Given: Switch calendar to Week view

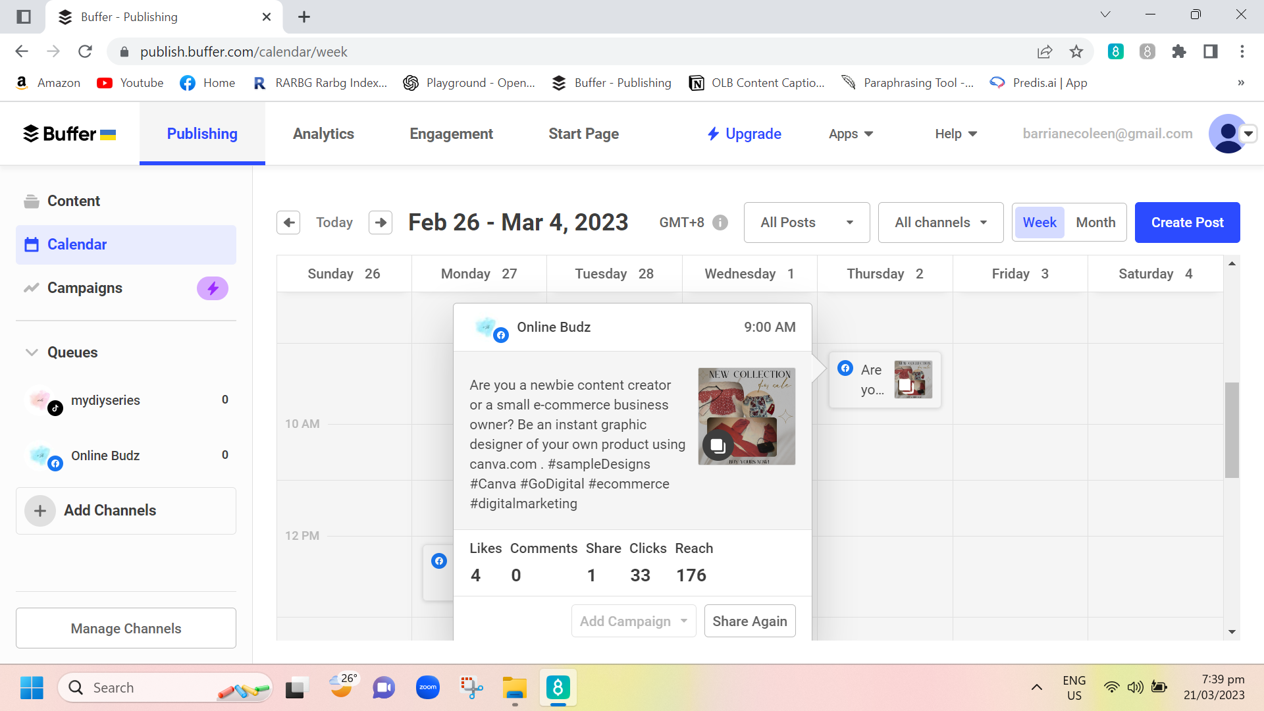Looking at the screenshot, I should coord(1040,223).
